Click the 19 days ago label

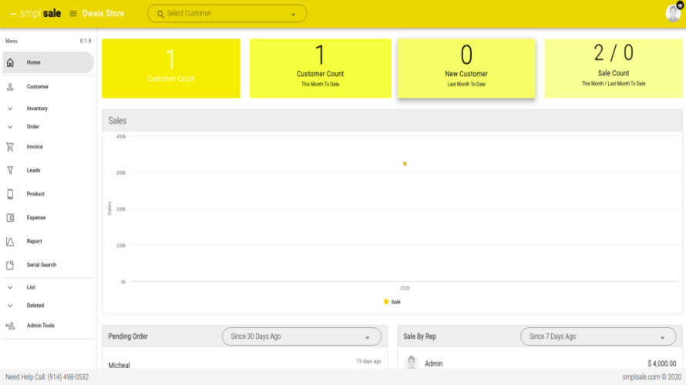[x=368, y=361]
